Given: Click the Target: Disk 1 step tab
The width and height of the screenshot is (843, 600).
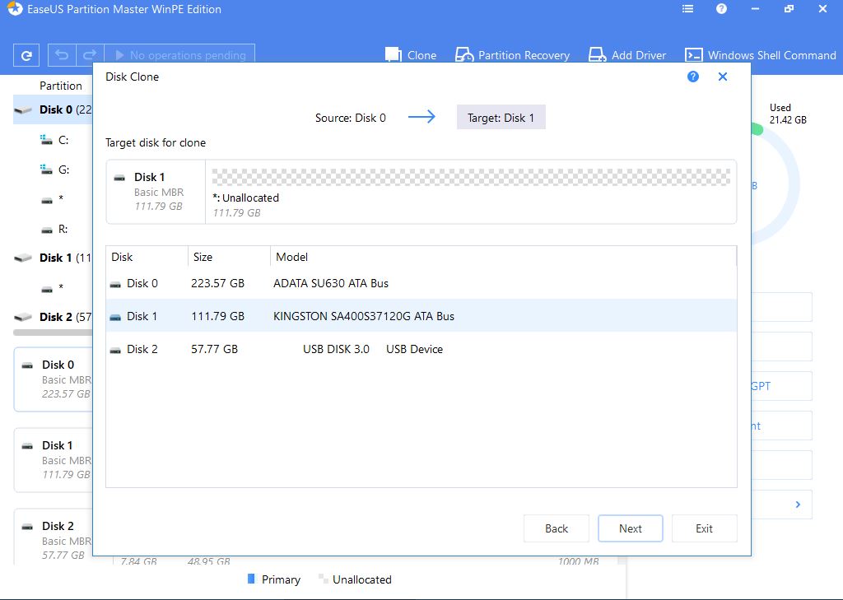Looking at the screenshot, I should click(501, 118).
